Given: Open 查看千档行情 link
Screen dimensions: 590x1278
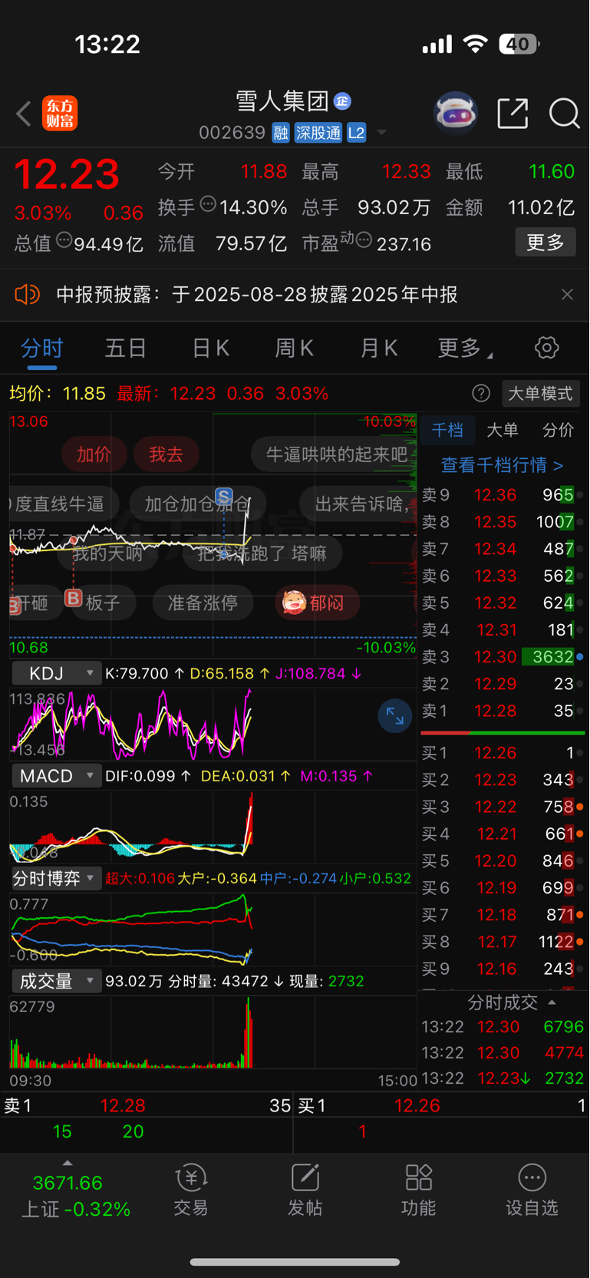Looking at the screenshot, I should pos(503,465).
